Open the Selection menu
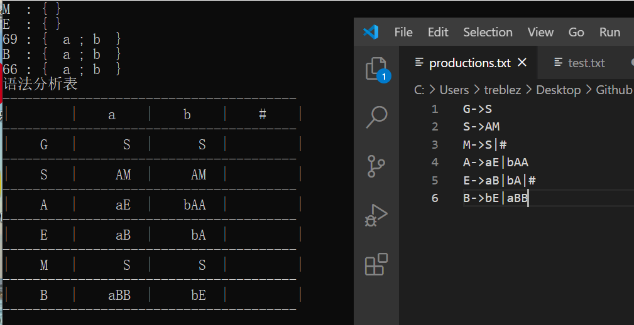The image size is (634, 325). (488, 32)
